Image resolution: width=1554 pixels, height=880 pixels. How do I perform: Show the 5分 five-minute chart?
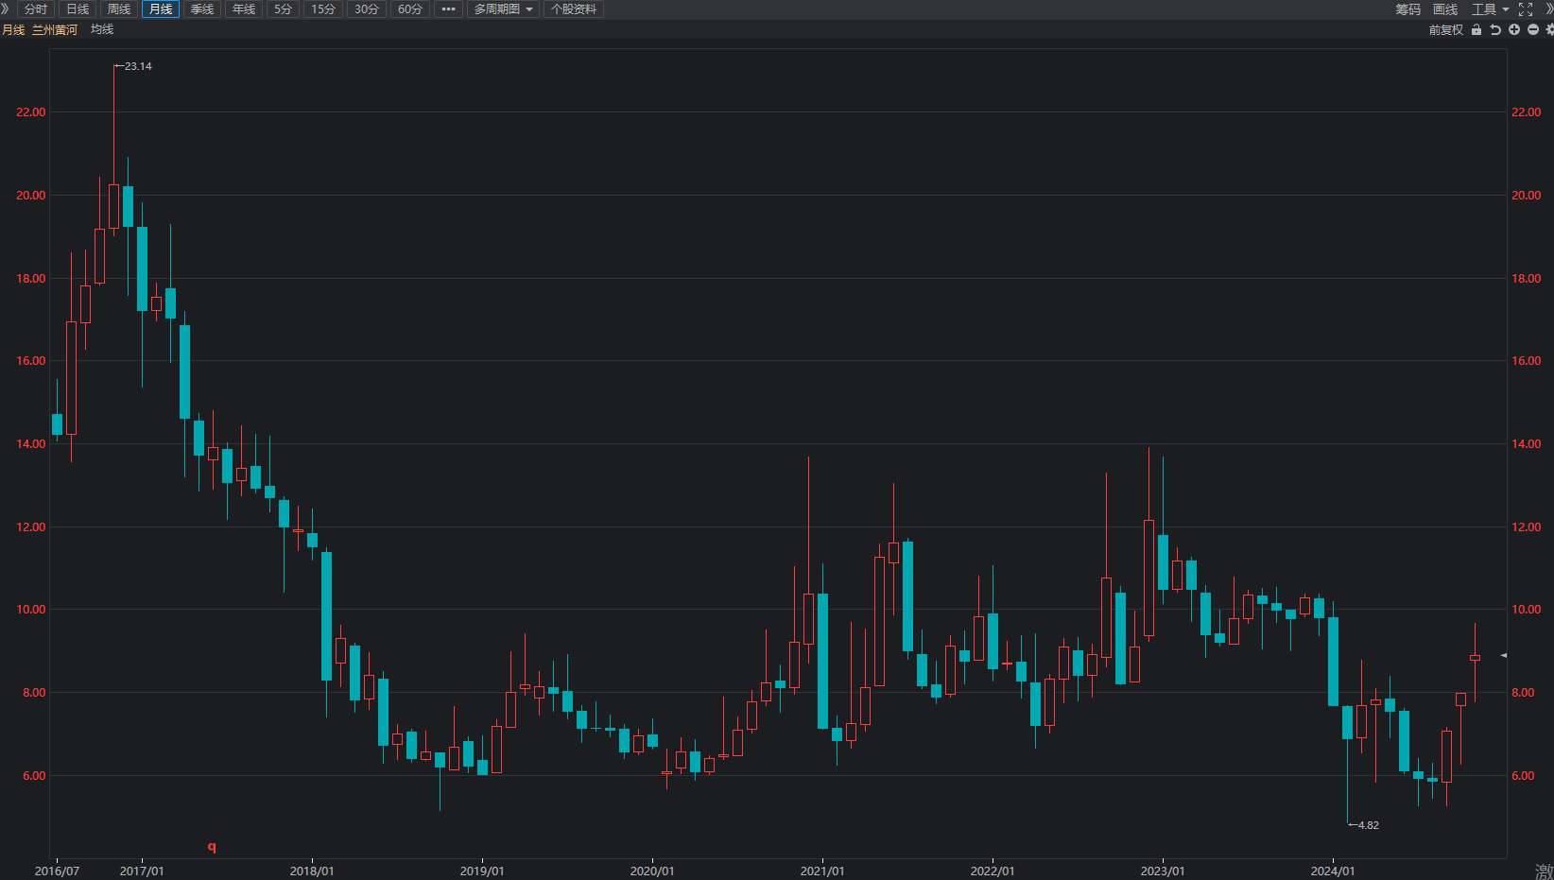coord(284,9)
